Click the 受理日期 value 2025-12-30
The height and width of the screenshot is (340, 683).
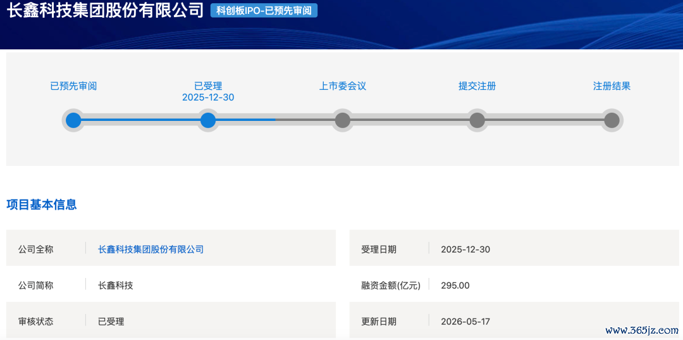pyautogui.click(x=465, y=249)
